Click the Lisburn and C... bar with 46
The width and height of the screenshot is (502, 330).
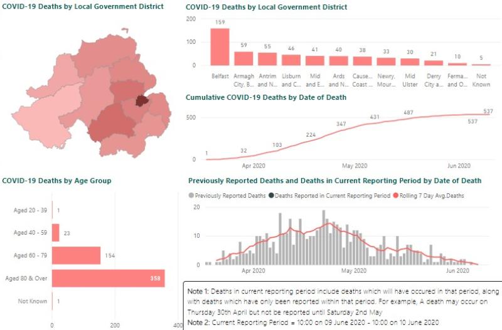tap(291, 60)
